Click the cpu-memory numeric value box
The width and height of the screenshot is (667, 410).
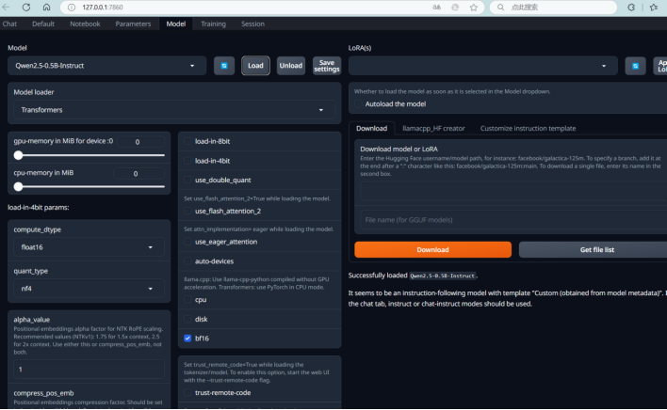tap(138, 174)
